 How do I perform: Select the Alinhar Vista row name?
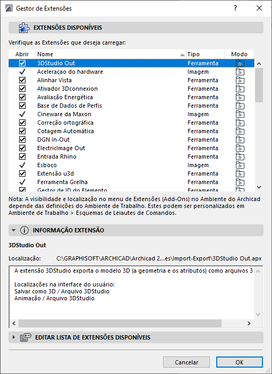[54, 80]
